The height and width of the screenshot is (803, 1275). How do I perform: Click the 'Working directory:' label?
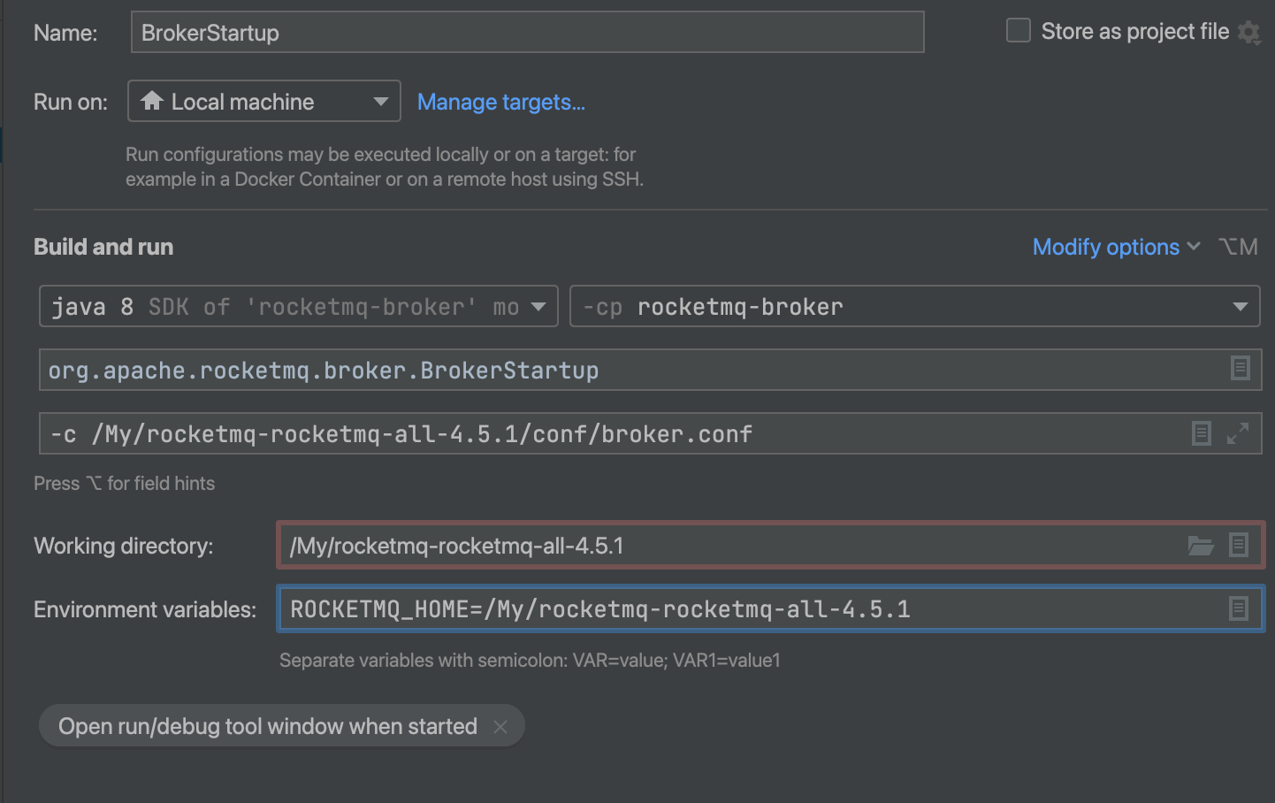[124, 546]
